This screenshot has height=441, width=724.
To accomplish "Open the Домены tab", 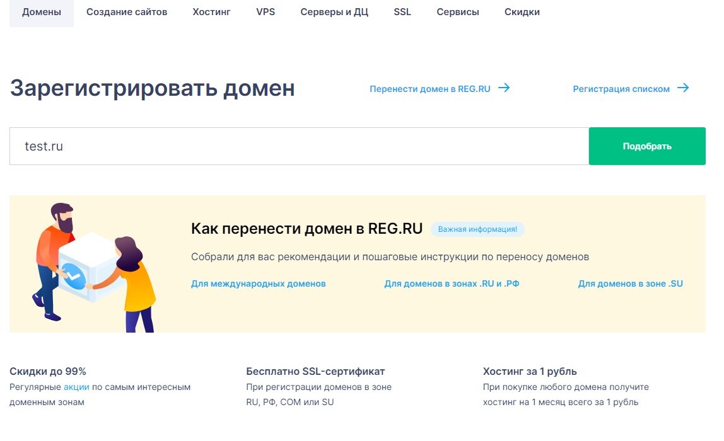I will (42, 13).
